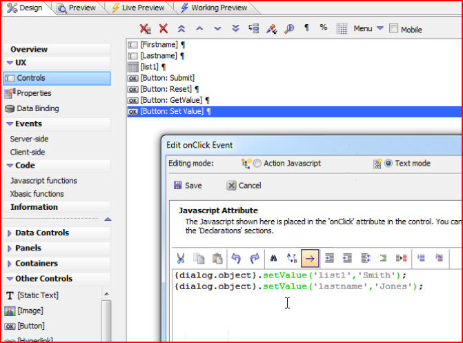Image resolution: width=463 pixels, height=343 pixels.
Task: Click the redo arrow in editor toolbar
Action: [x=254, y=258]
